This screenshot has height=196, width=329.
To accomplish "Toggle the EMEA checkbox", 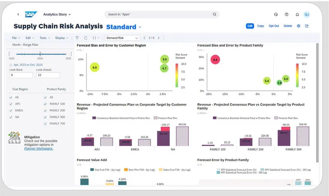I will 11,110.
